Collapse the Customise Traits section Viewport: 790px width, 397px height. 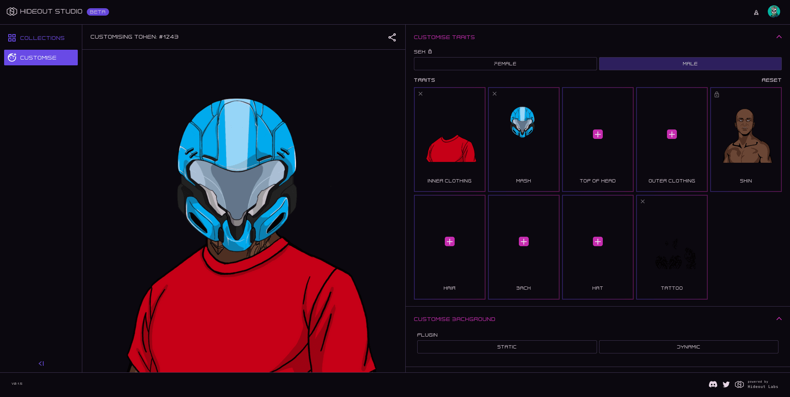778,37
